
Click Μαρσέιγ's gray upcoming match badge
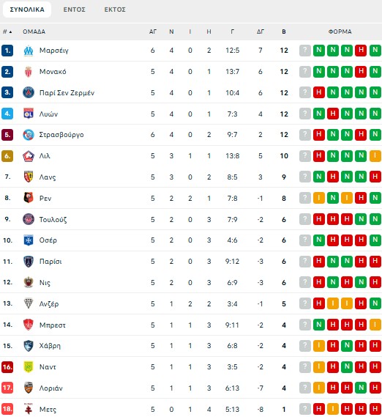[x=305, y=51]
